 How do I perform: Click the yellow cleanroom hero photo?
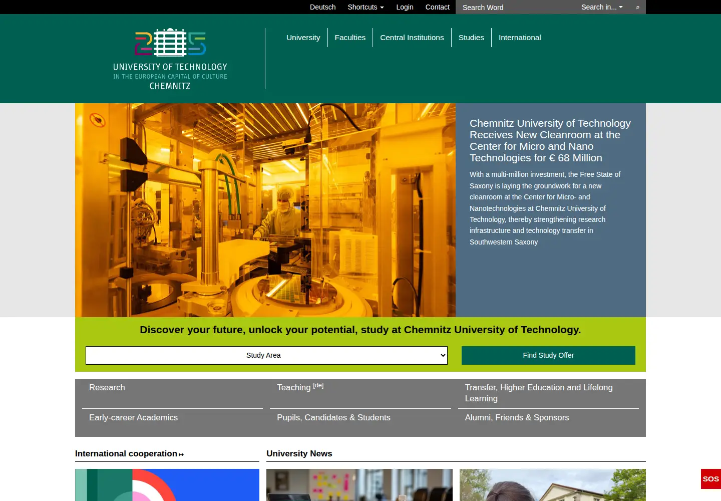[x=265, y=210]
